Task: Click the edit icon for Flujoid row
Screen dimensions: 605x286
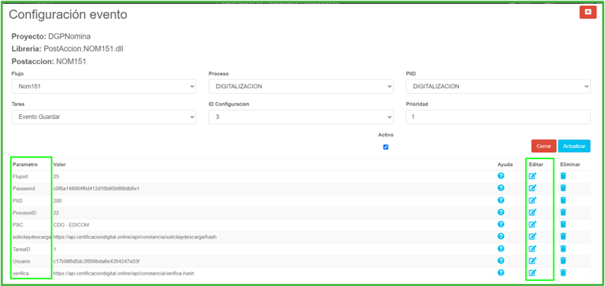Action: [532, 176]
